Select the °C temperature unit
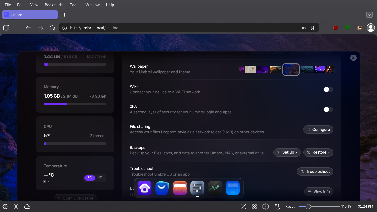The height and width of the screenshot is (212, 377). coord(90,178)
